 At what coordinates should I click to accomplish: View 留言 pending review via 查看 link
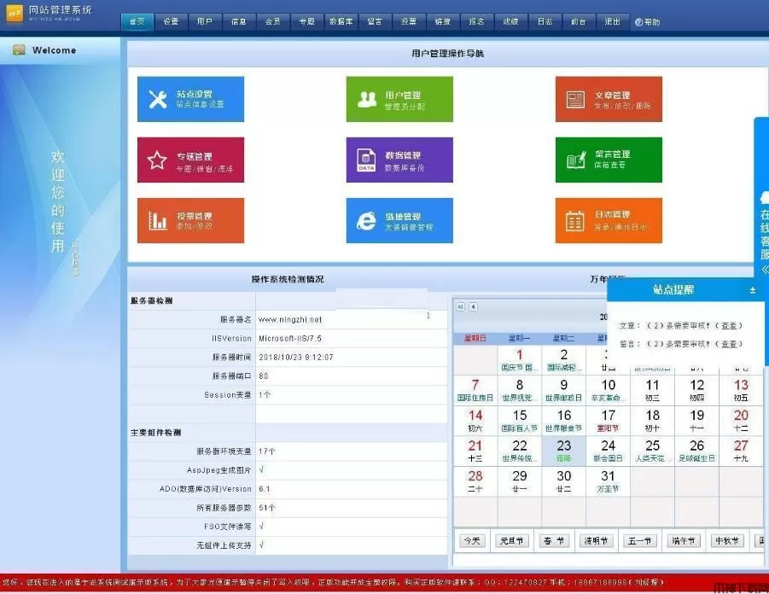tap(729, 344)
